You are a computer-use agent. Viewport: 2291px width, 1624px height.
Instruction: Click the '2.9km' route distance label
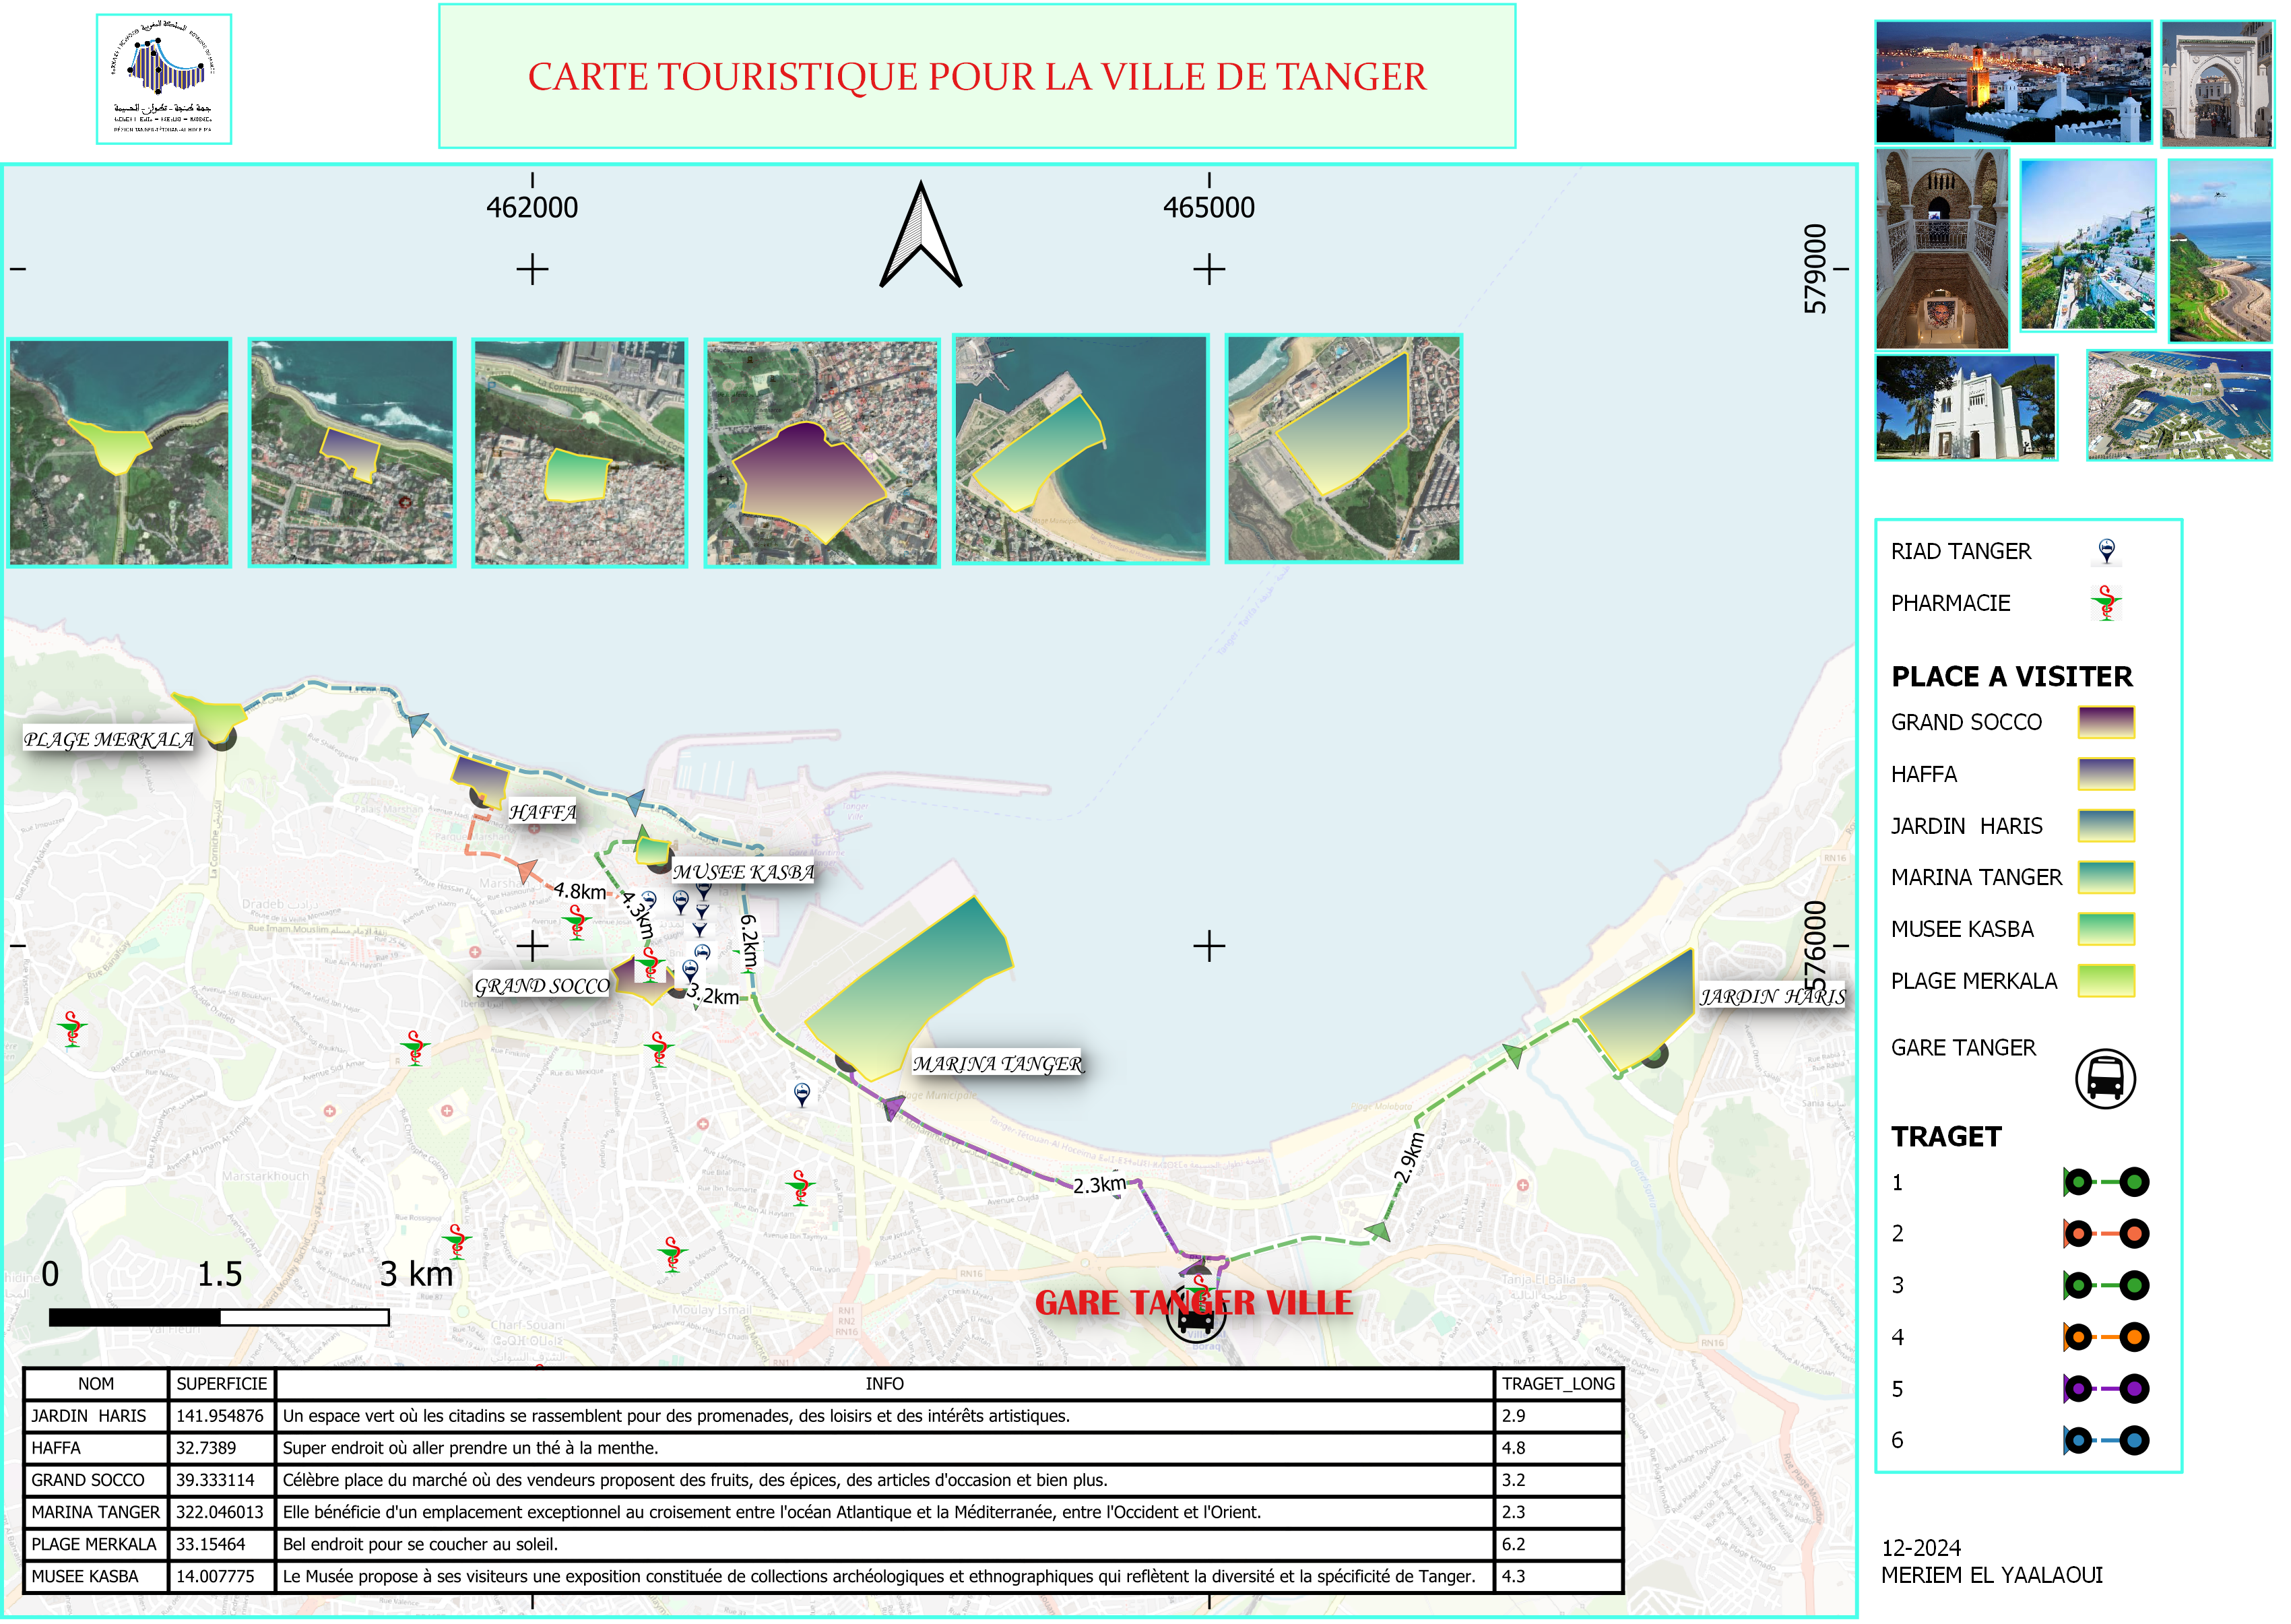(x=1409, y=1158)
